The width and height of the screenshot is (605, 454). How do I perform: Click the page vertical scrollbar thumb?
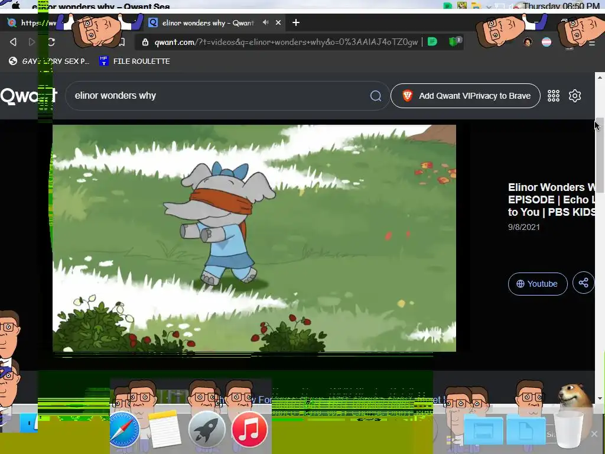click(x=600, y=154)
